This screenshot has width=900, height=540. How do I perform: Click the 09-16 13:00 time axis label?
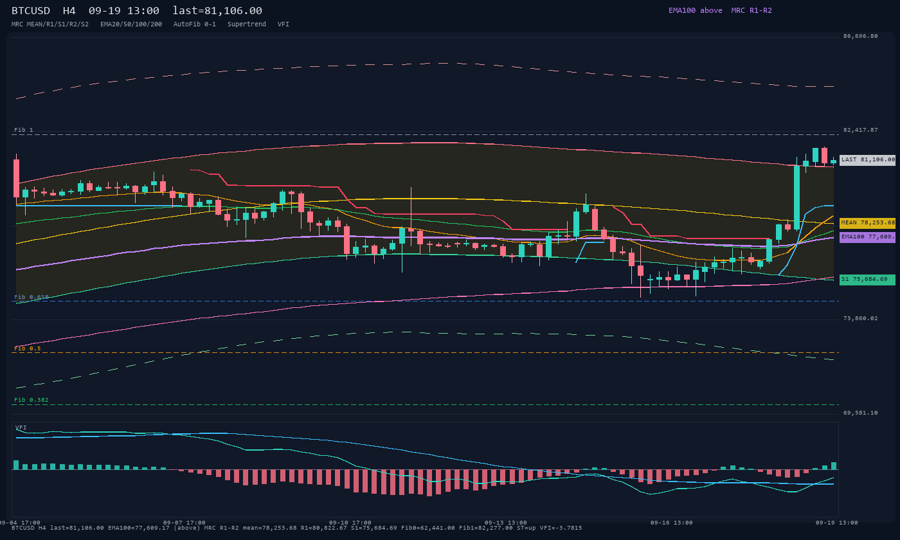pos(672,523)
